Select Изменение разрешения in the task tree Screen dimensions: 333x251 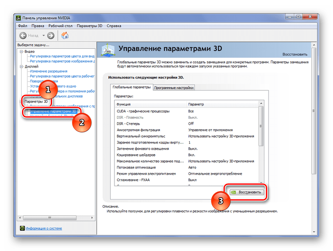[45, 71]
